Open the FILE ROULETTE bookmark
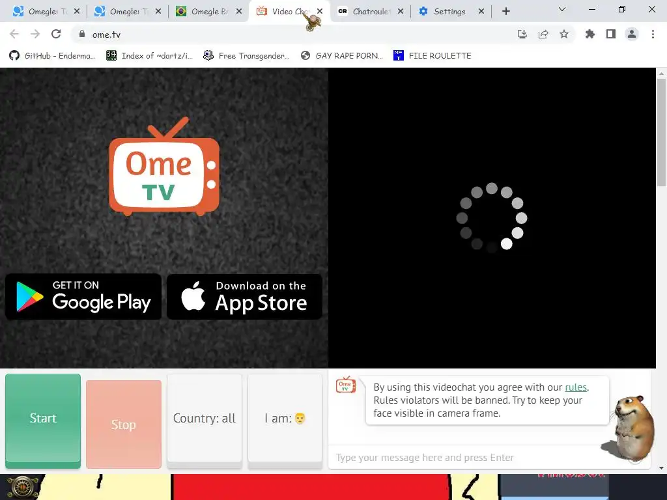 coord(433,56)
